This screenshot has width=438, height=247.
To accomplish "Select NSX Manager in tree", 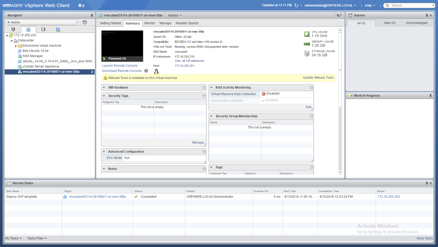I will click(x=33, y=56).
